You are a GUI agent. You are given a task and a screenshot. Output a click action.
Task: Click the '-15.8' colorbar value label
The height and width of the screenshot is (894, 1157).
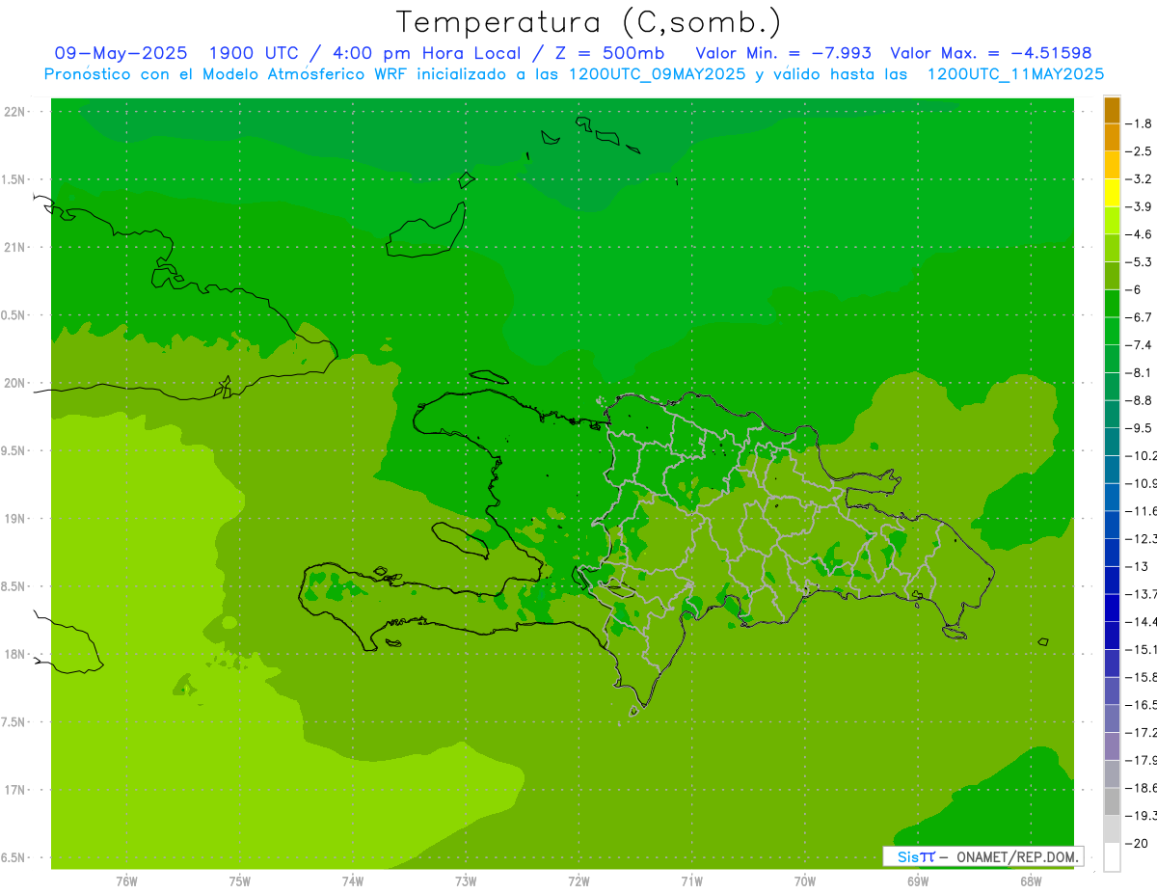point(1141,677)
